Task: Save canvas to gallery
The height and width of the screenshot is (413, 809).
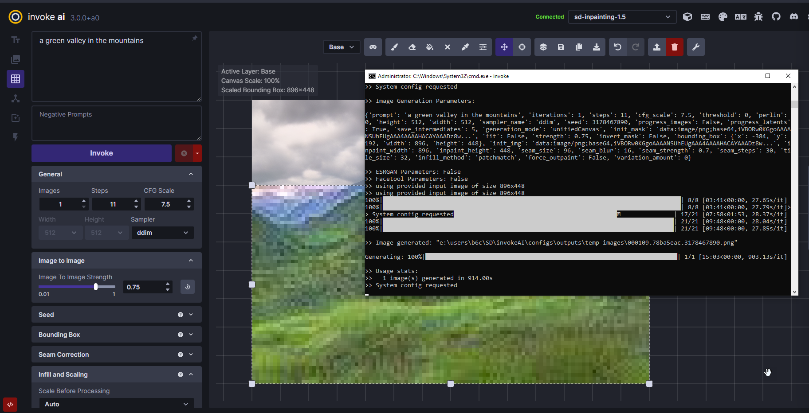Action: pyautogui.click(x=561, y=47)
